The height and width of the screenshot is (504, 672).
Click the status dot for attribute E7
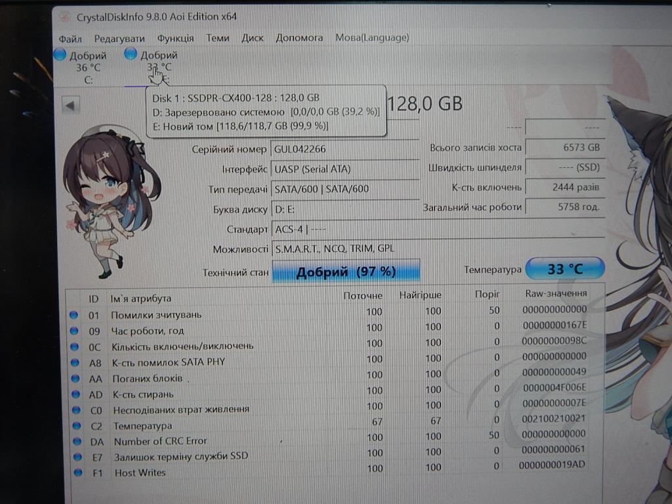77,457
